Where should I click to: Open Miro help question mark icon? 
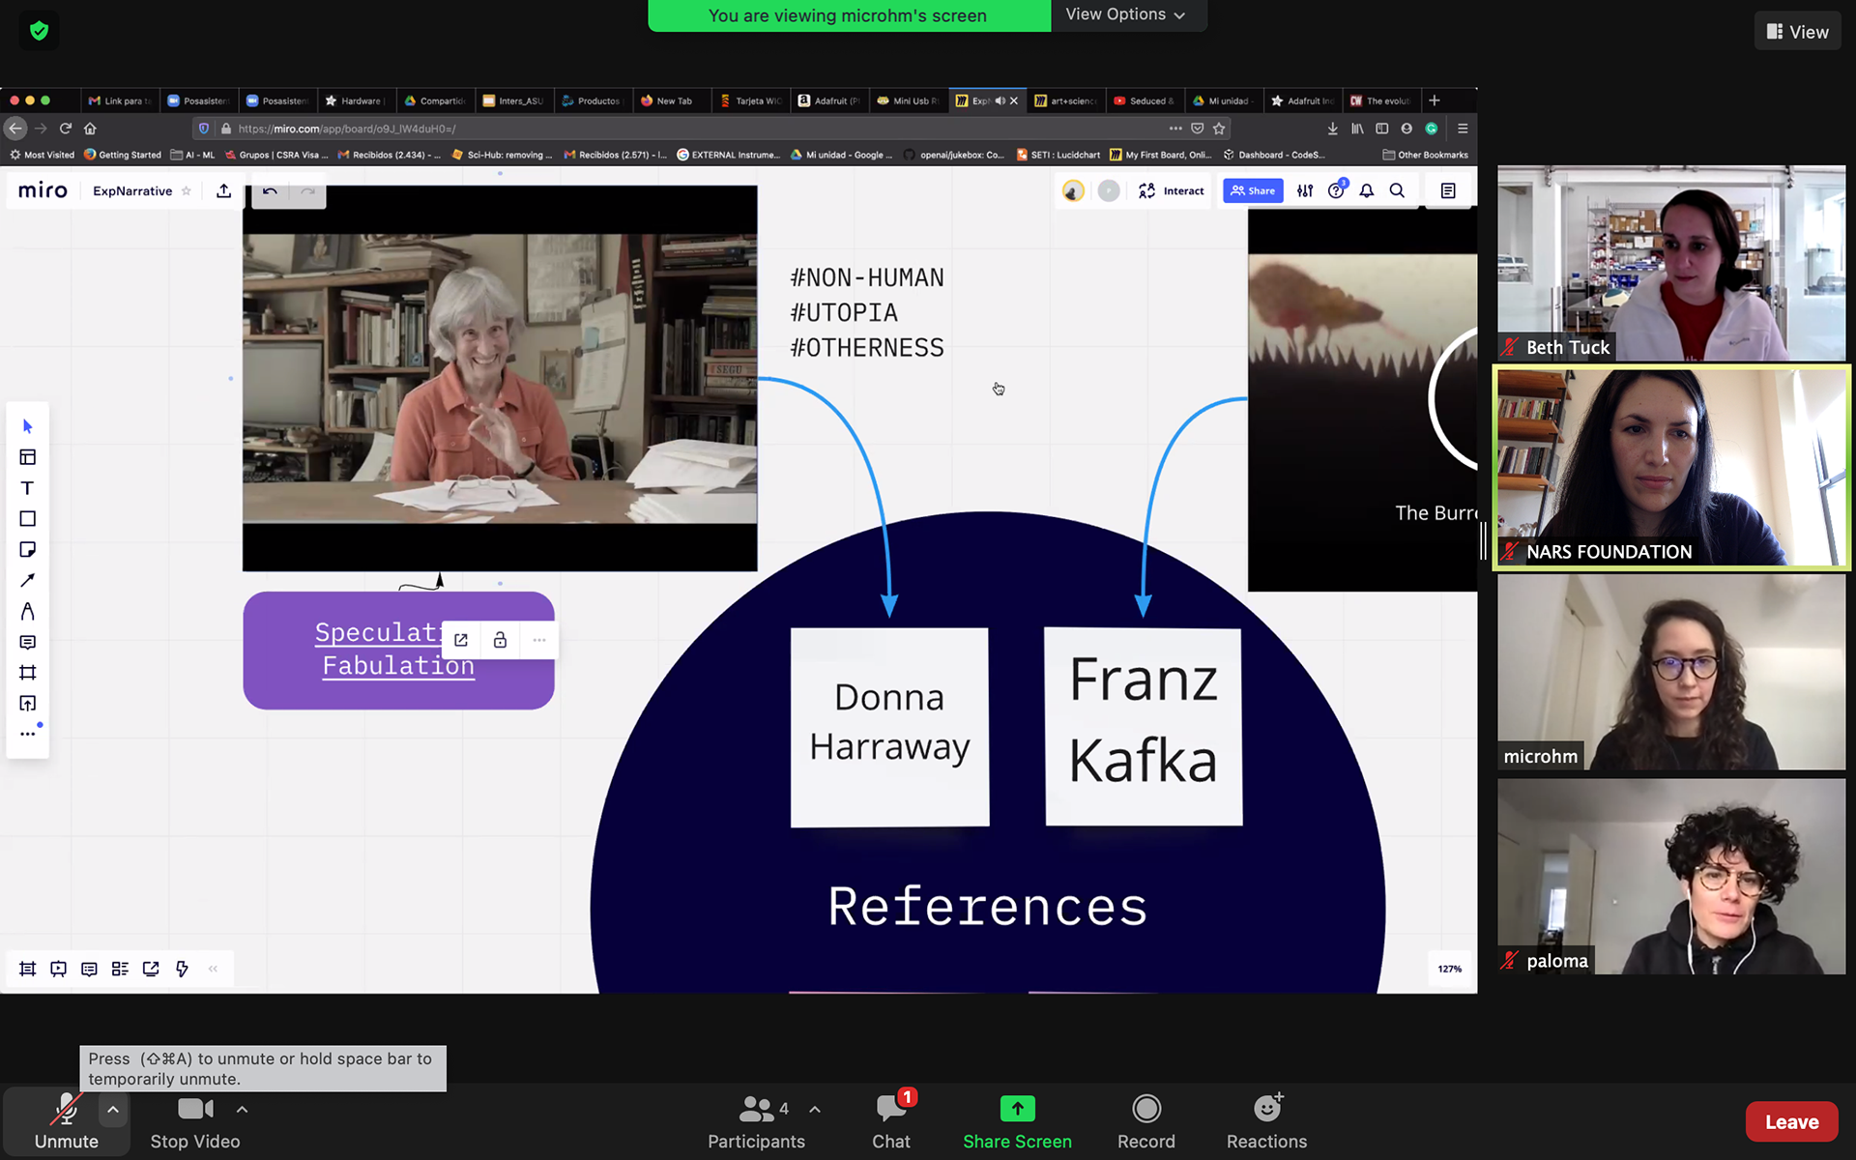(1336, 190)
